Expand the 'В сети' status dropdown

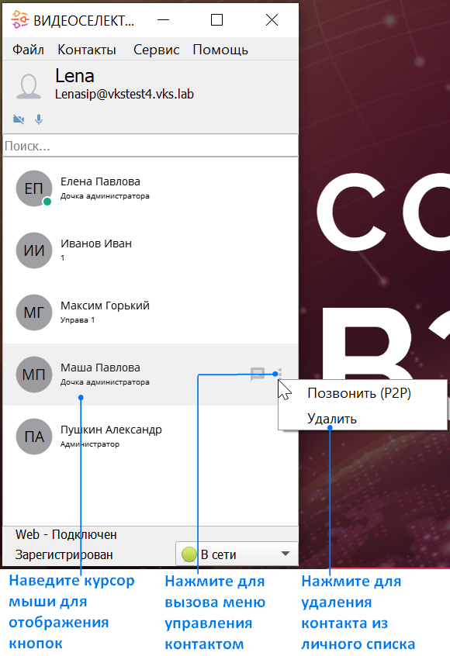pyautogui.click(x=237, y=554)
